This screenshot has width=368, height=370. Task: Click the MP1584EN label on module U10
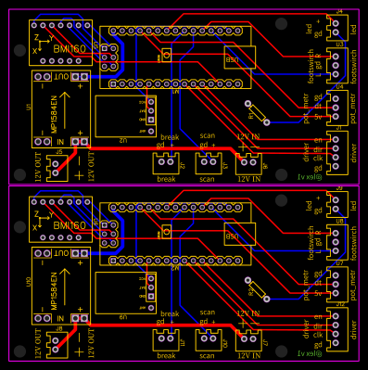click(54, 290)
